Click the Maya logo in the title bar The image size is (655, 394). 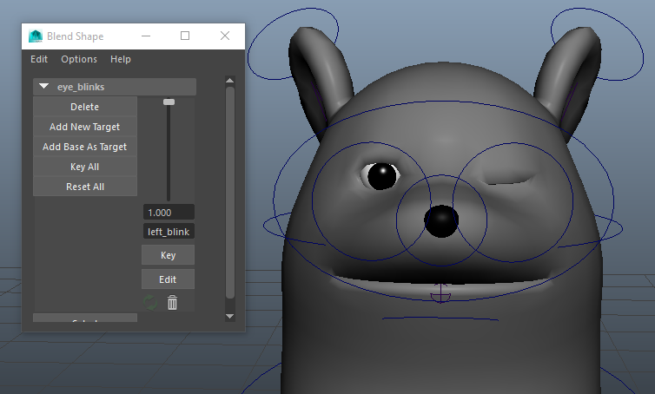(x=36, y=36)
